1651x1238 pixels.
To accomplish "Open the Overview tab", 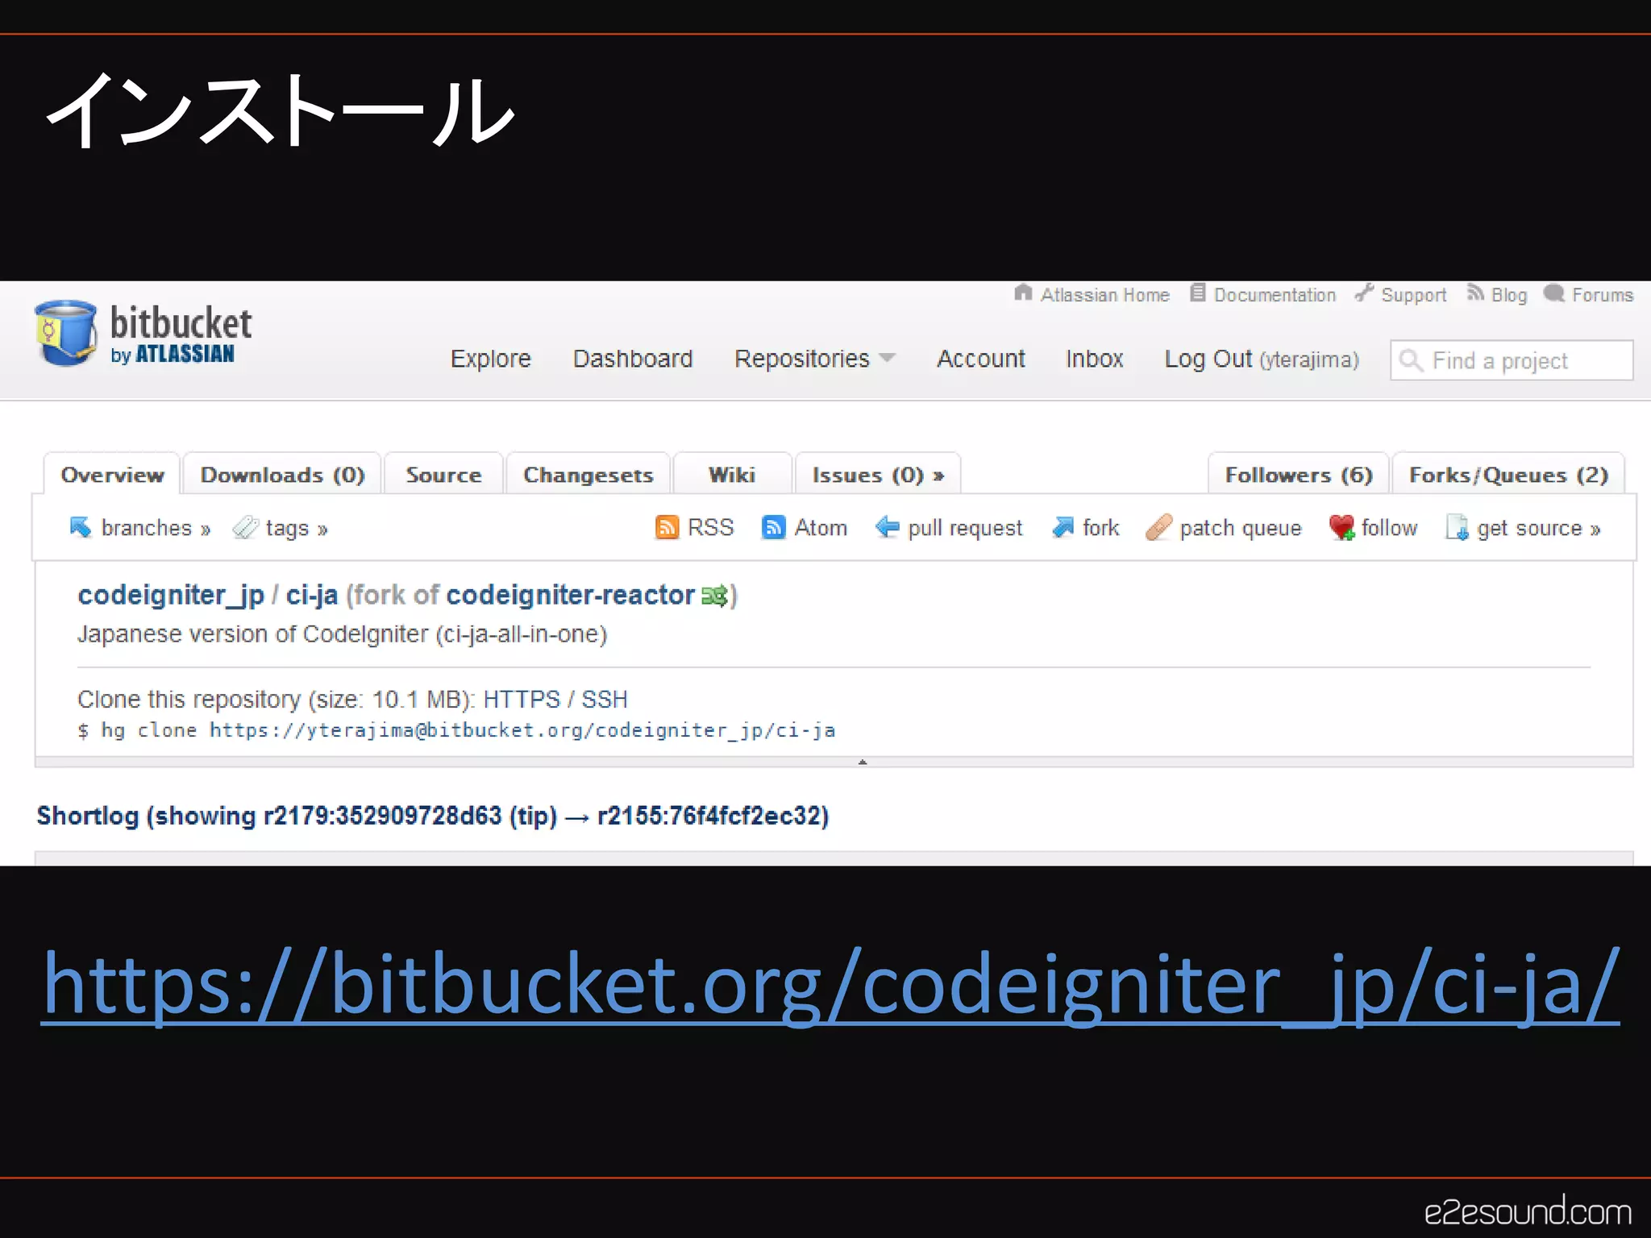I will tap(112, 475).
